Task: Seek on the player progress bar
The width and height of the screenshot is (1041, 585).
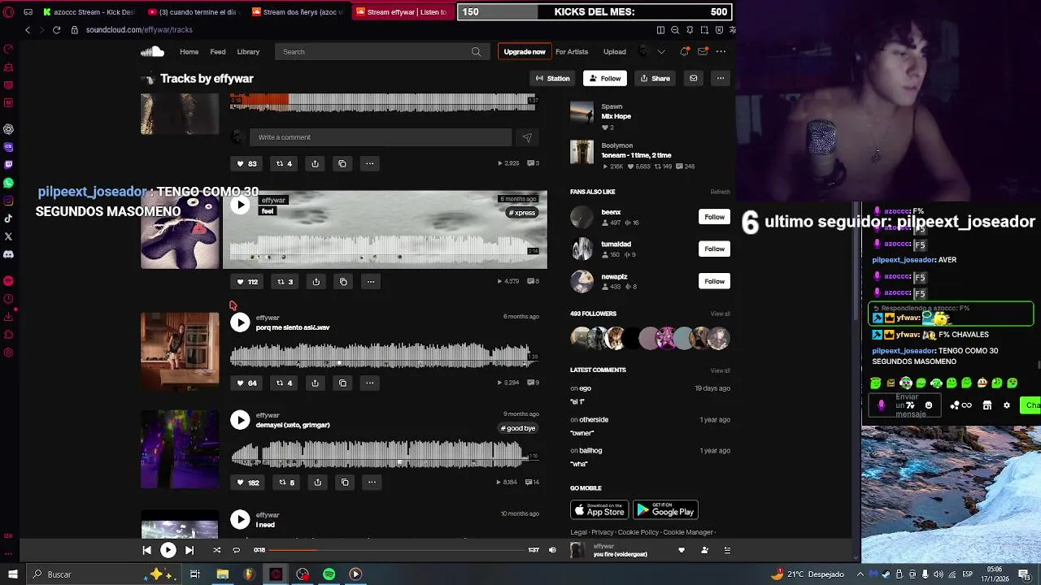Action: tap(398, 550)
